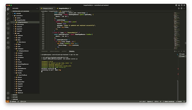Screen dimensions: 192x110
Task: Click the Ln 1, Col 1 cursor position indicator
Action: pos(143,102)
